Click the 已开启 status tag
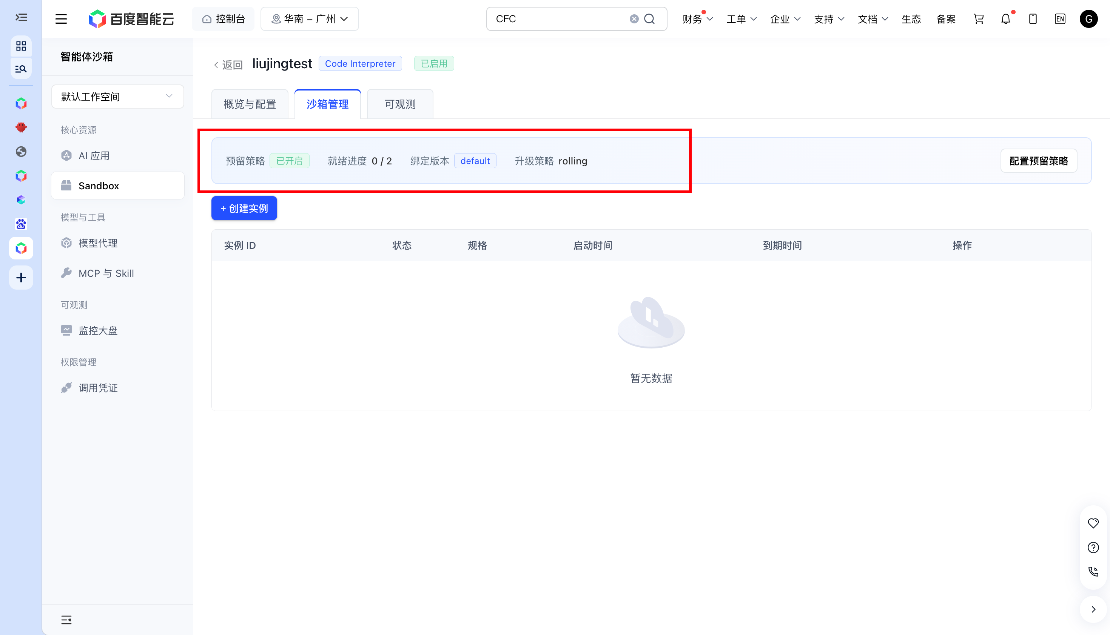 click(290, 161)
